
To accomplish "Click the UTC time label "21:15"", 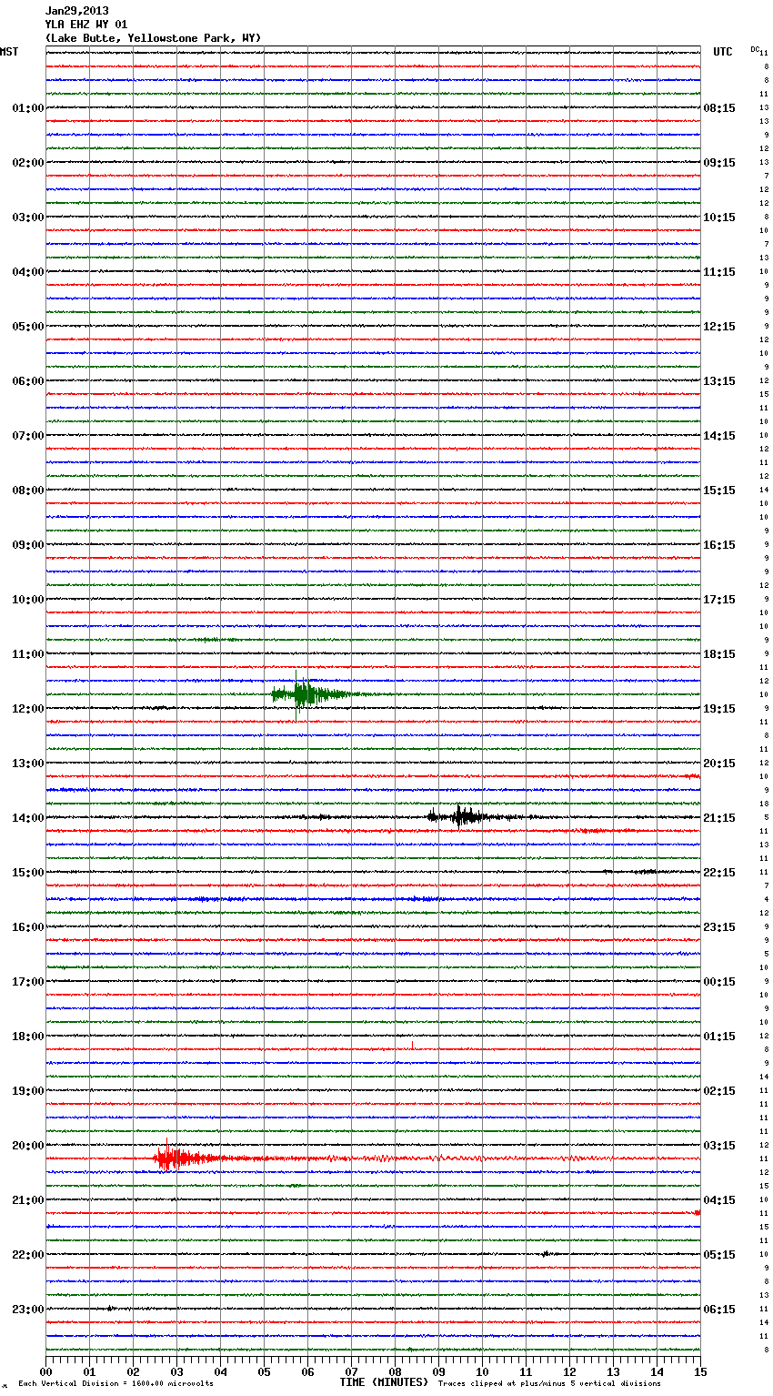I will (719, 818).
